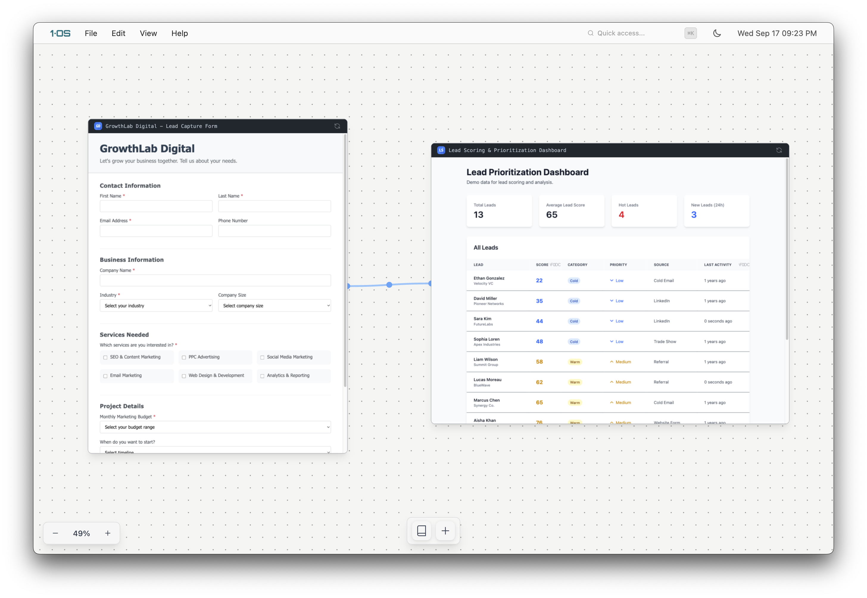Viewport: 867px width, 598px height.
Task: Sort leads by the SCORE column header
Action: pyautogui.click(x=542, y=265)
